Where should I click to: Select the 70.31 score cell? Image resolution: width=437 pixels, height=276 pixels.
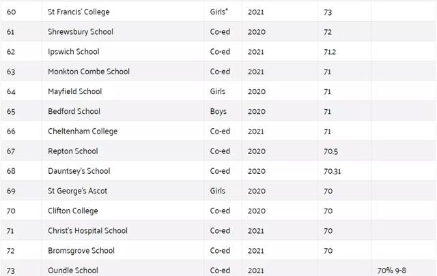333,171
